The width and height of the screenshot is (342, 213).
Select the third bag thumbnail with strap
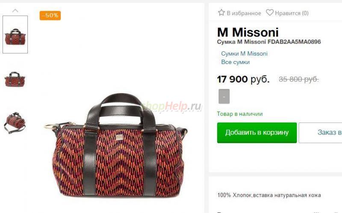15,123
